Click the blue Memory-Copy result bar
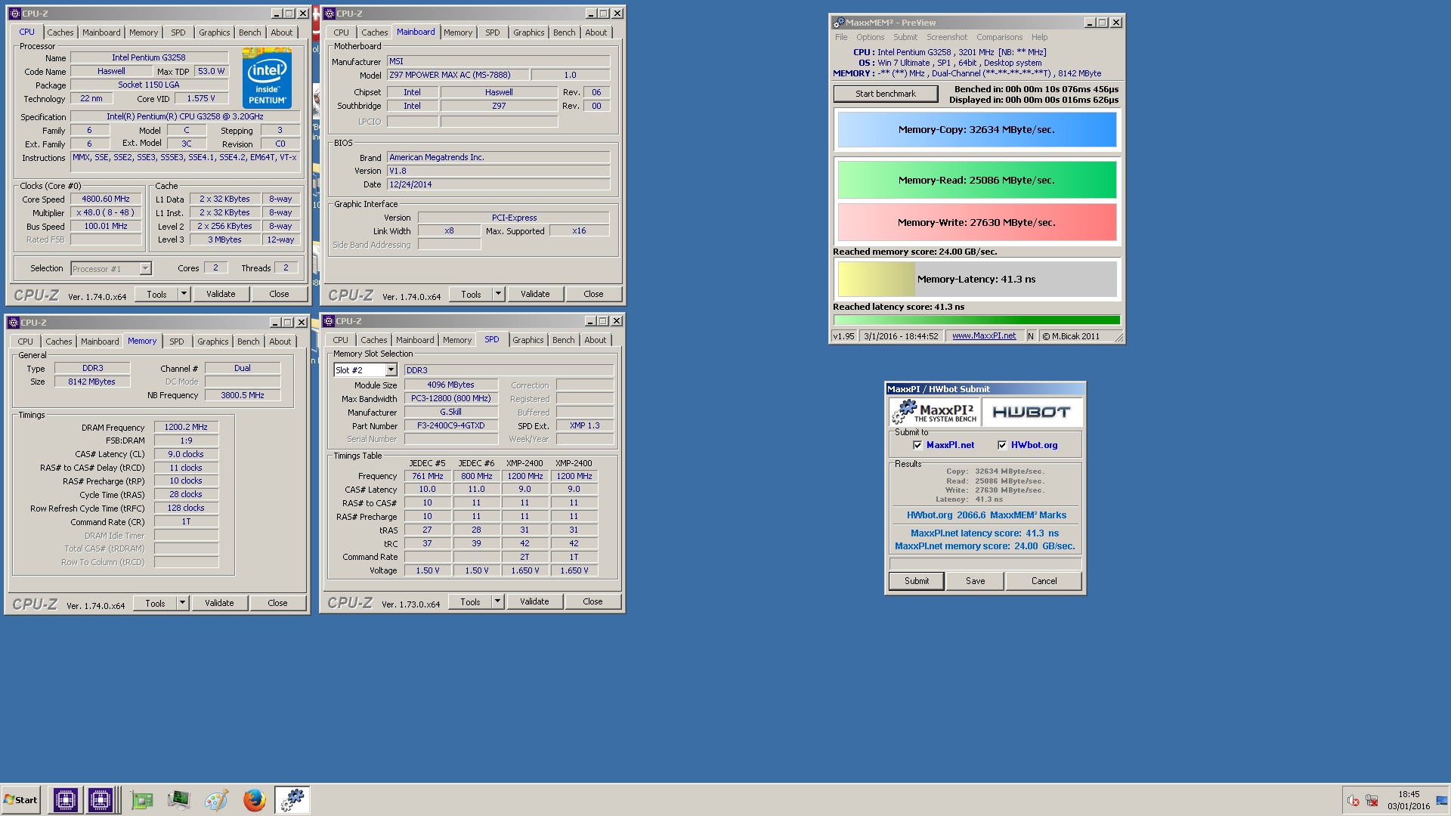1451x816 pixels. 976,129
